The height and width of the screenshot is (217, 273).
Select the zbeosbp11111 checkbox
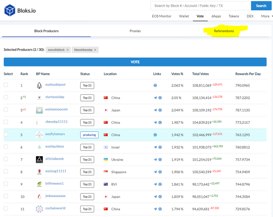point(6,122)
